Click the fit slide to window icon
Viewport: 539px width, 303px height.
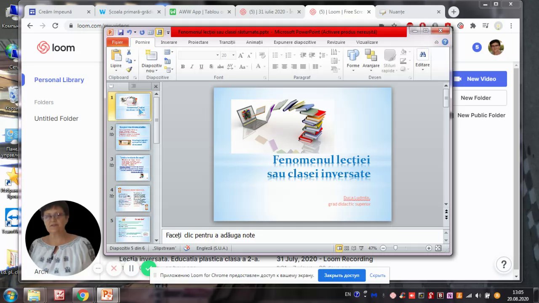click(438, 248)
